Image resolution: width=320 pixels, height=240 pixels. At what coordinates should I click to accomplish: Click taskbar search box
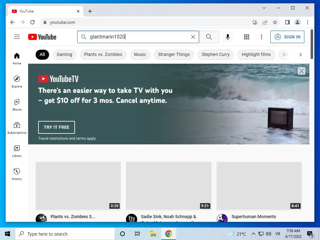[x=65, y=234]
